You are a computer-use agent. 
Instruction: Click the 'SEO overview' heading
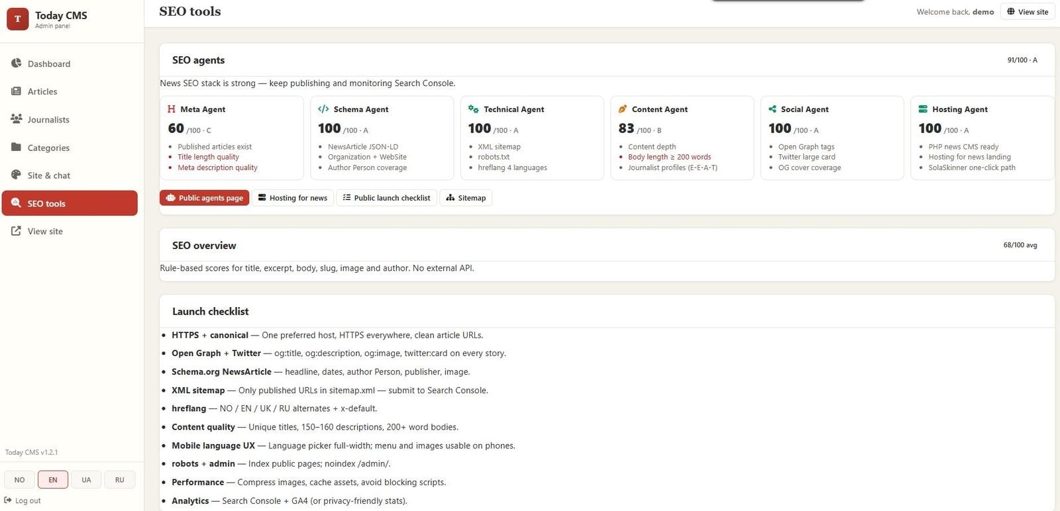coord(204,246)
